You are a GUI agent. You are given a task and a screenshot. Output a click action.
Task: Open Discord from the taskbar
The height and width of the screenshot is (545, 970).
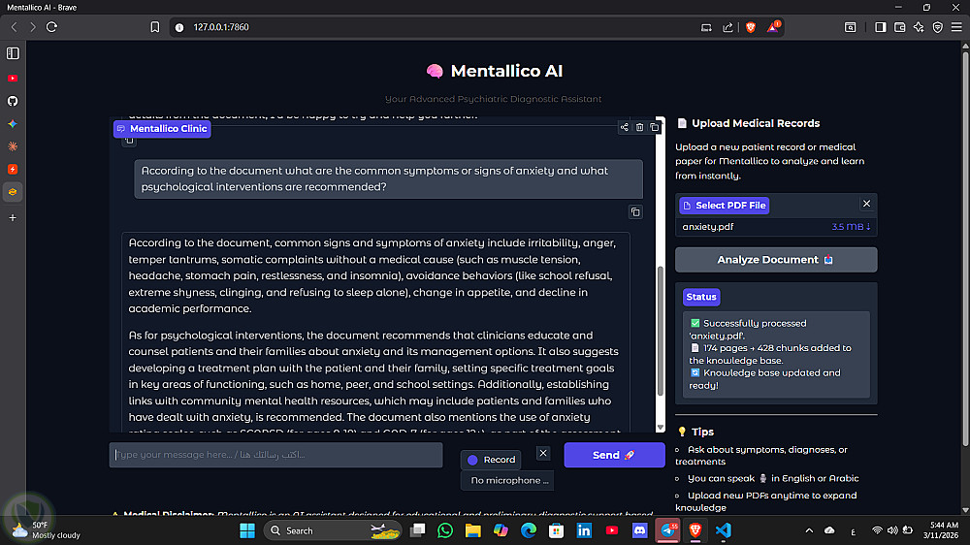tap(639, 530)
